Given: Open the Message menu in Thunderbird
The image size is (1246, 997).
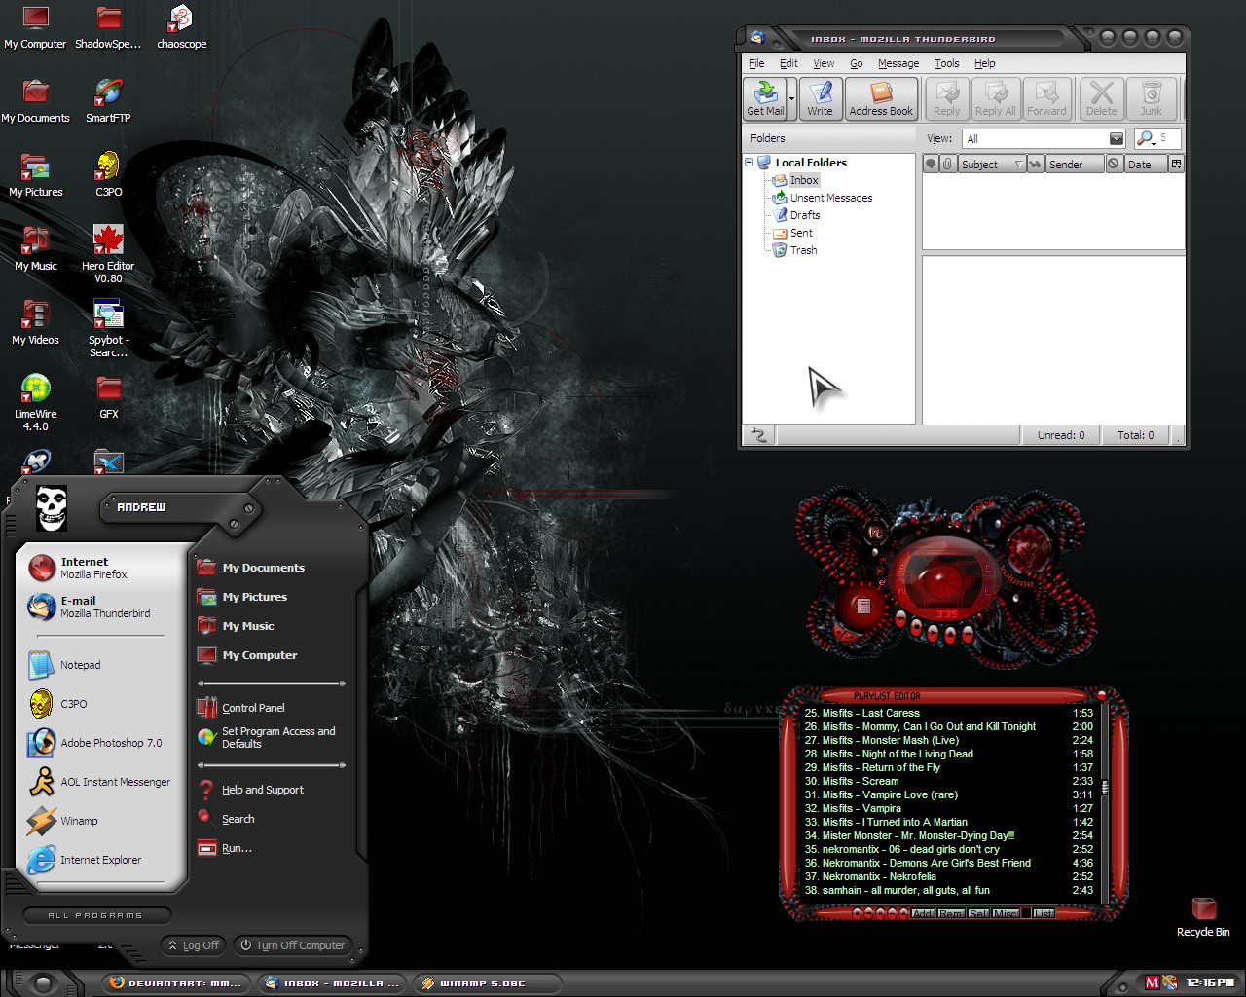Looking at the screenshot, I should [x=898, y=63].
